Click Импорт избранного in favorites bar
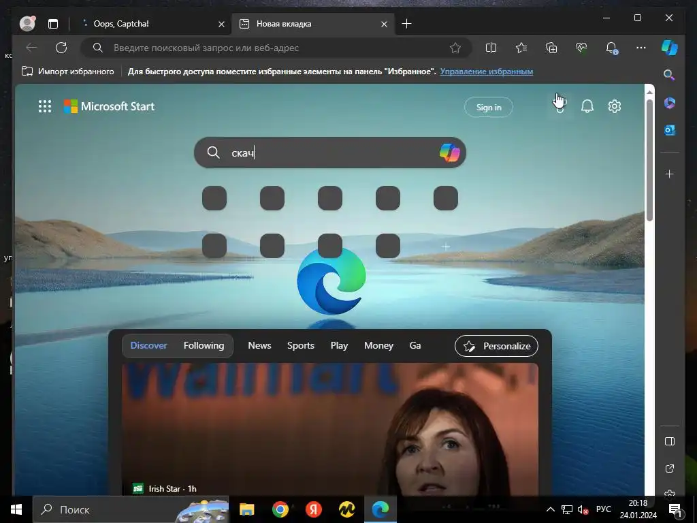This screenshot has width=697, height=523. tap(68, 71)
